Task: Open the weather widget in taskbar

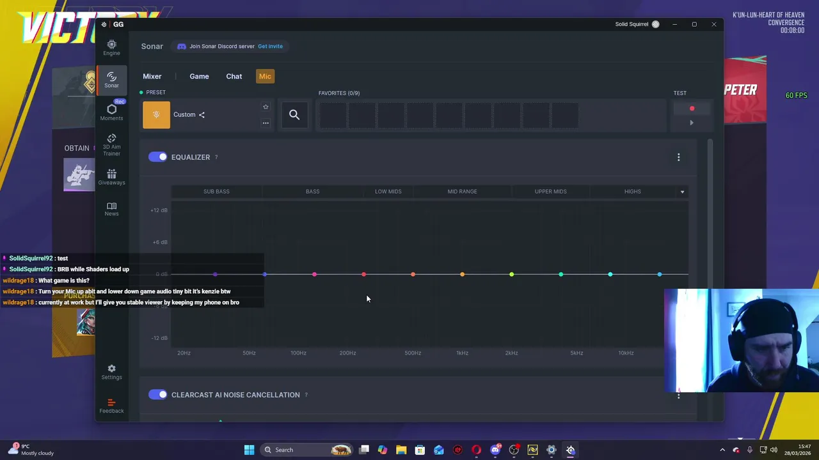Action: [x=31, y=450]
